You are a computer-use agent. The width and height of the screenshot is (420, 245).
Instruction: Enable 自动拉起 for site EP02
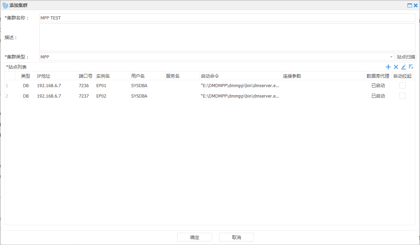pos(403,96)
